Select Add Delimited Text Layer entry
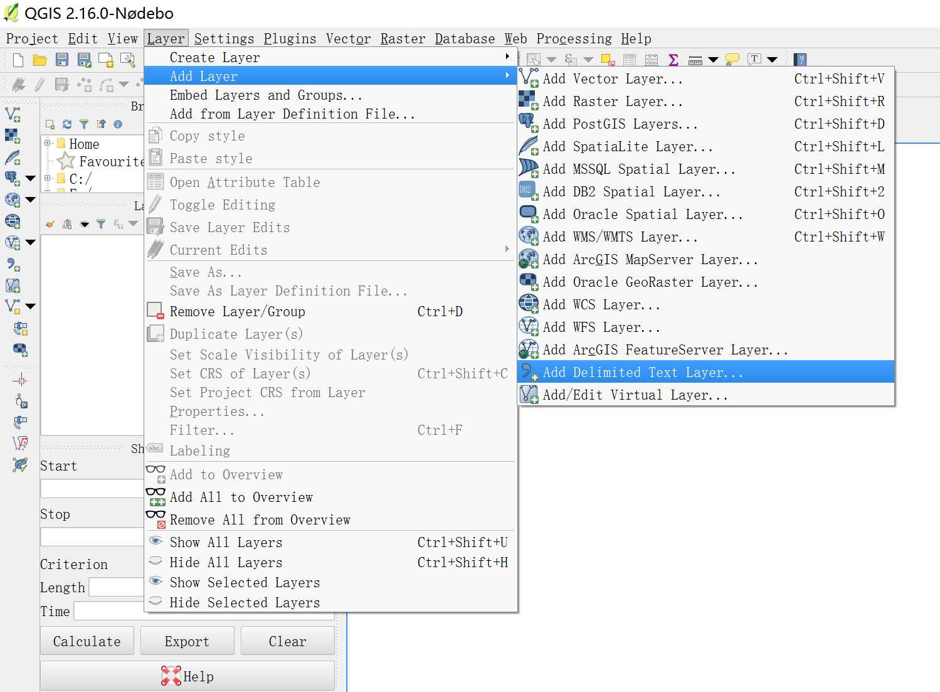This screenshot has height=692, width=940. tap(706, 372)
